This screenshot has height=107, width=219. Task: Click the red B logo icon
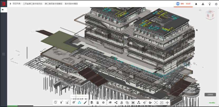point(3,4)
